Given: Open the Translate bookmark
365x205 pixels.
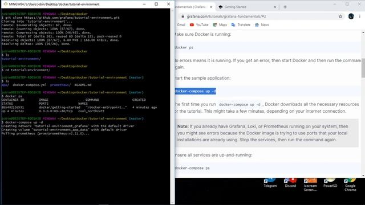Looking at the screenshot, I should (x=241, y=25).
